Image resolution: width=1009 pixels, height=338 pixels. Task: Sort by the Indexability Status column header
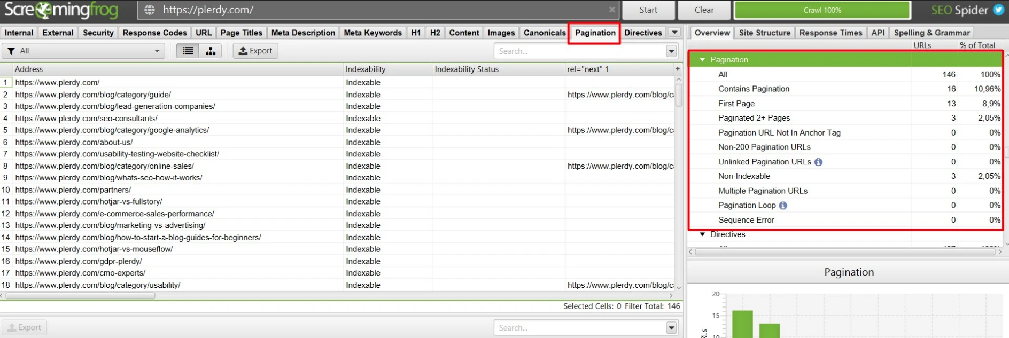pyautogui.click(x=499, y=69)
